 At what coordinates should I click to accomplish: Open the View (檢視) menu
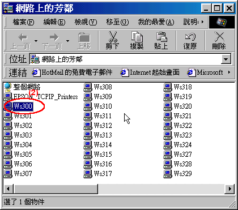(86, 22)
